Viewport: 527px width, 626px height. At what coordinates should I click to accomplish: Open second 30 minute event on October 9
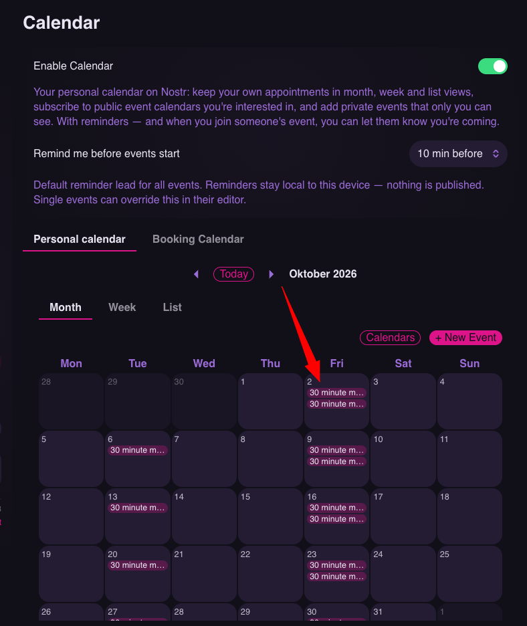point(336,461)
